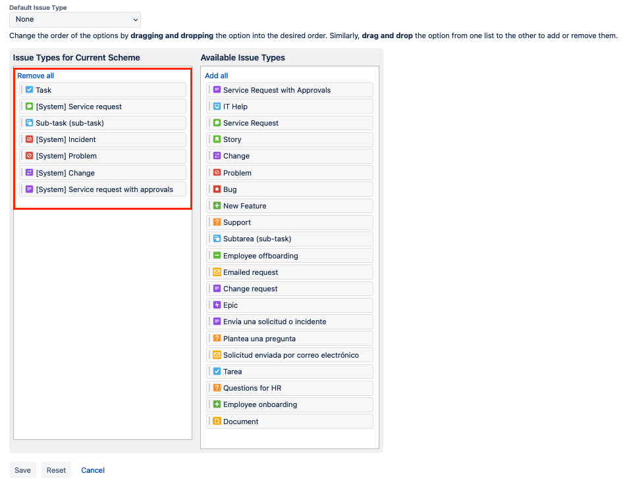Click the Save button

click(x=22, y=470)
